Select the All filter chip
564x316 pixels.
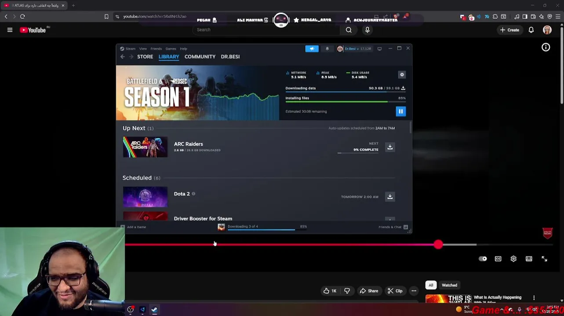(x=431, y=285)
